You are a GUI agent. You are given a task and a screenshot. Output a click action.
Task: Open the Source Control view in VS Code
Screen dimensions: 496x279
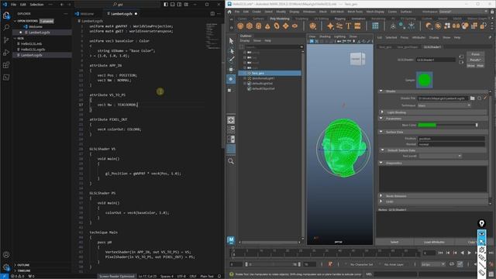coord(6,40)
